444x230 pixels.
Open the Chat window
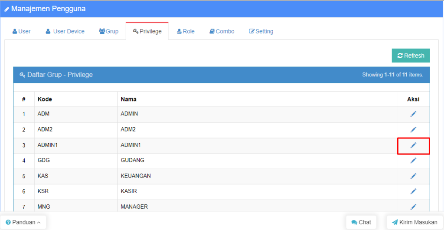[361, 222]
